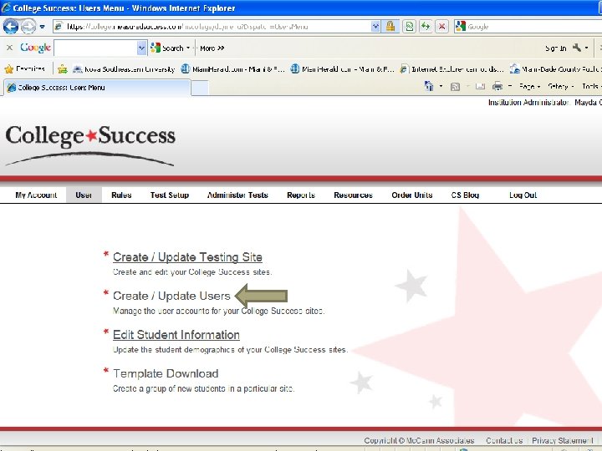
Task: Close the Google toolbar with its X
Action: pyautogui.click(x=9, y=48)
